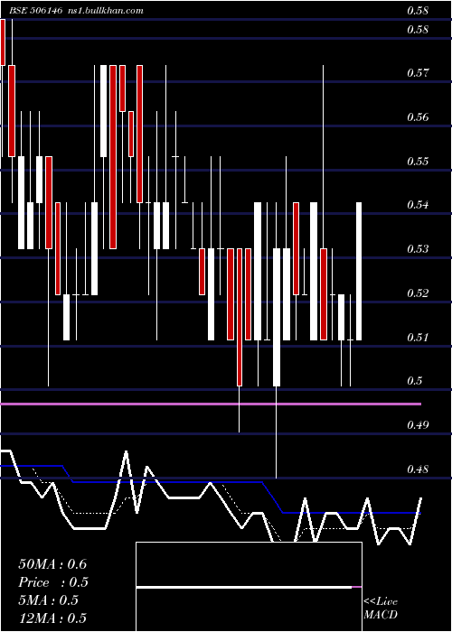Click the 0.55 price axis label
This screenshot has width=452, height=632.
pyautogui.click(x=418, y=162)
